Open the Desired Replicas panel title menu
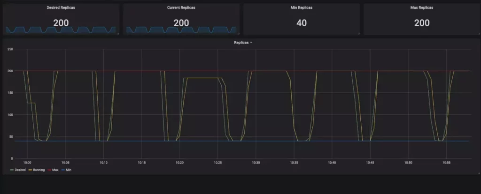This screenshot has width=481, height=194. (61, 8)
